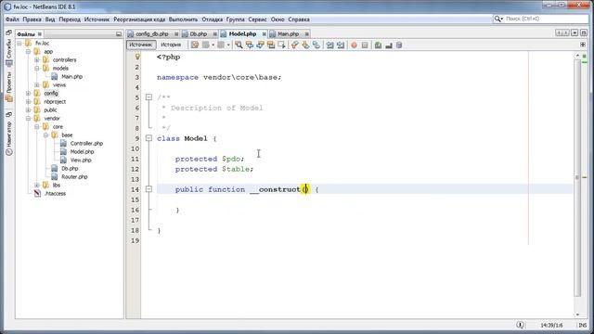Click the dark step-shaped icon before the database icon
This screenshot has height=334, width=594.
tap(388, 45)
